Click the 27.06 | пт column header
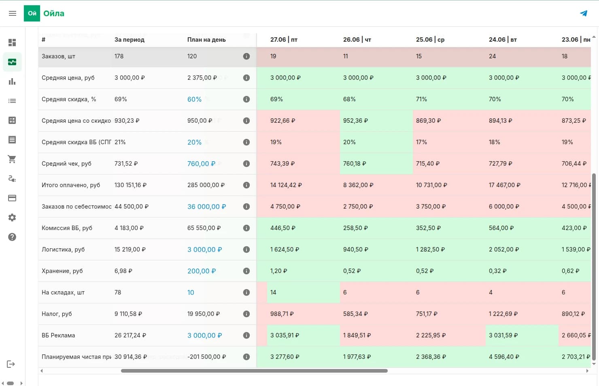The image size is (599, 386). click(284, 40)
